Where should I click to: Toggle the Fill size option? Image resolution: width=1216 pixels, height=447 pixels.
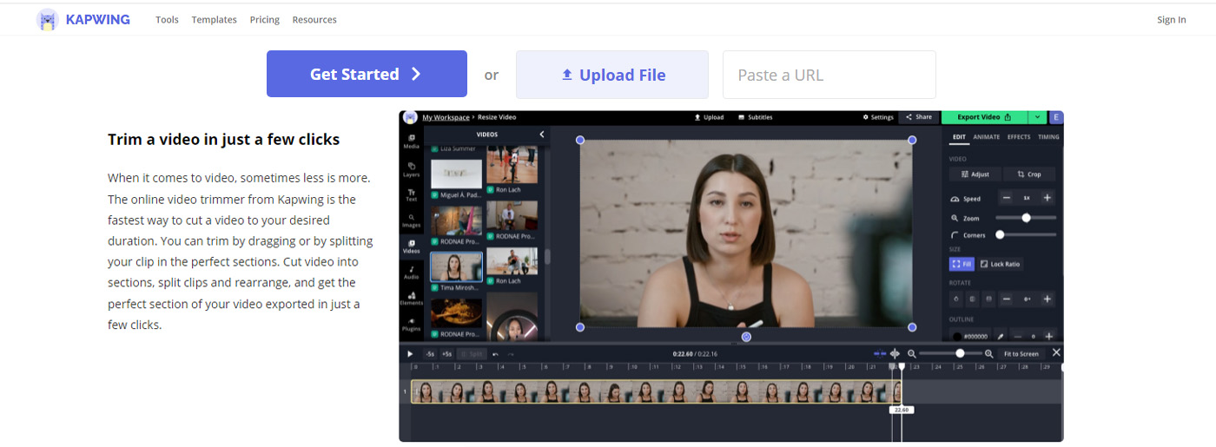pyautogui.click(x=962, y=264)
